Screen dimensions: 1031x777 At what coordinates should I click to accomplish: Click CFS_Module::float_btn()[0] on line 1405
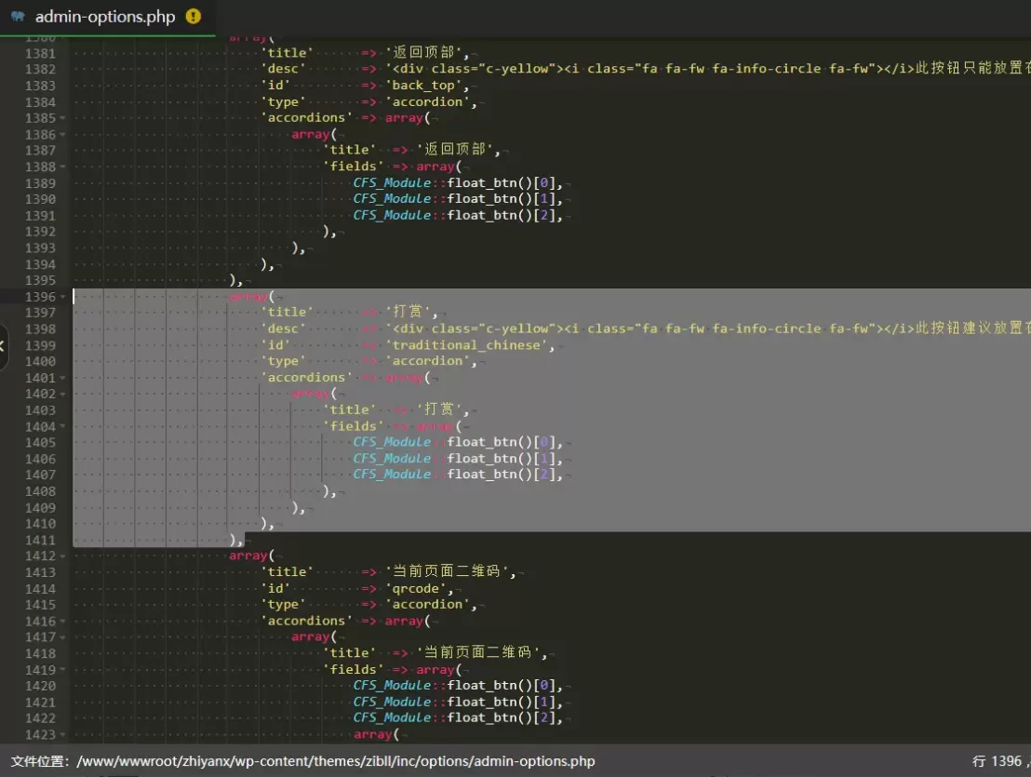454,442
